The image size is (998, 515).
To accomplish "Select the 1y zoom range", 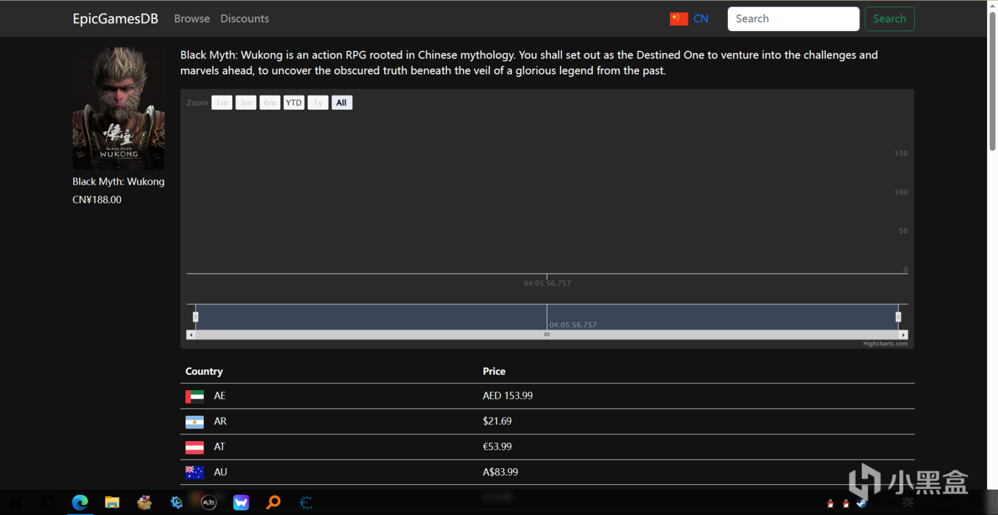I will coord(318,103).
